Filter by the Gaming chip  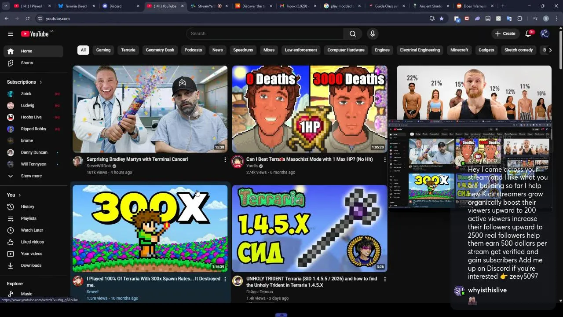point(103,50)
